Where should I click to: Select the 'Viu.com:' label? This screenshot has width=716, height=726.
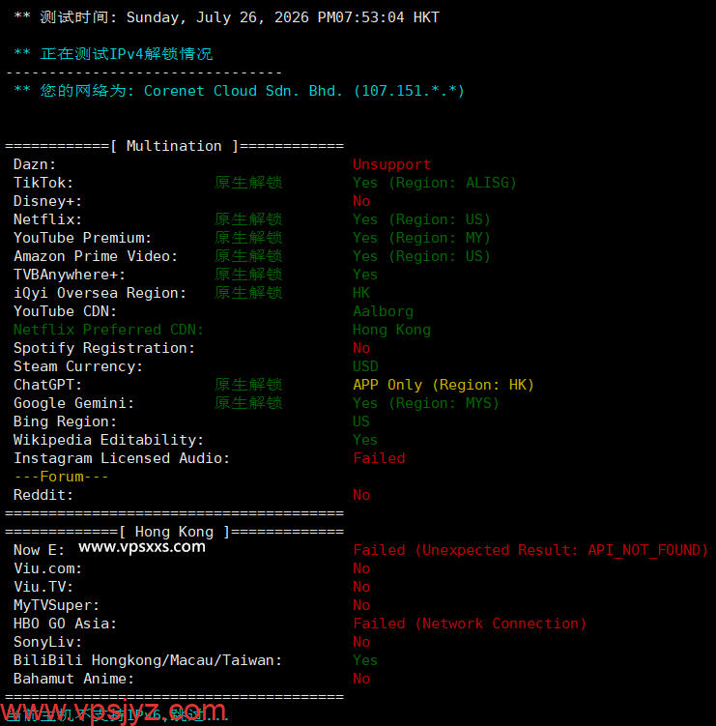[47, 568]
